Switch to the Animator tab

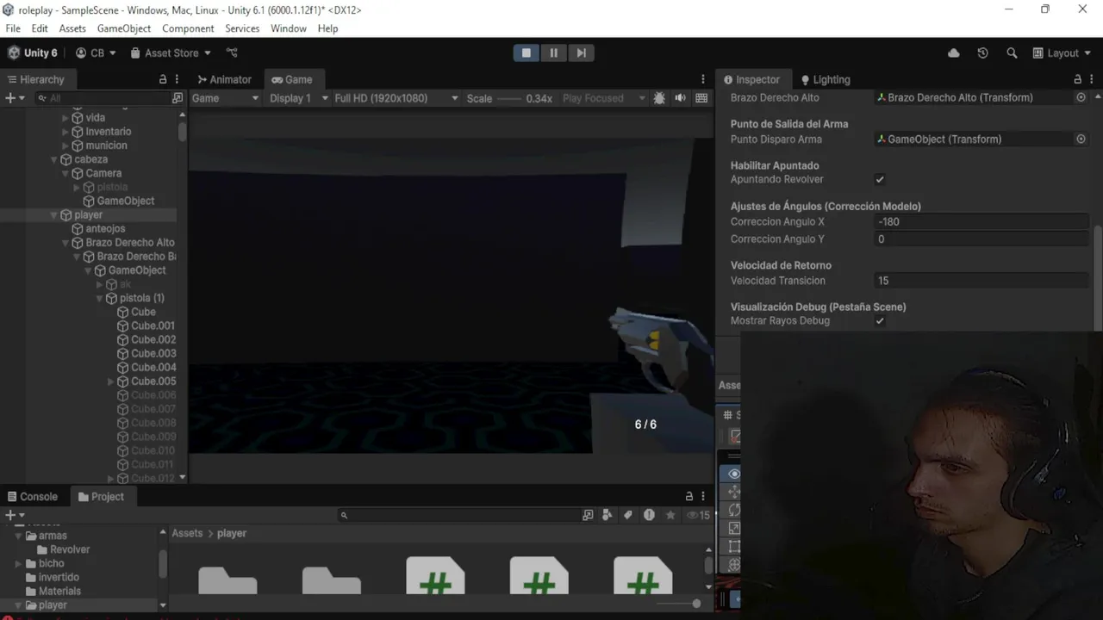pyautogui.click(x=224, y=79)
